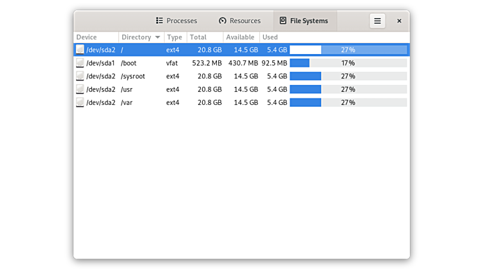
Task: Switch to the Resources tab
Action: tap(239, 21)
